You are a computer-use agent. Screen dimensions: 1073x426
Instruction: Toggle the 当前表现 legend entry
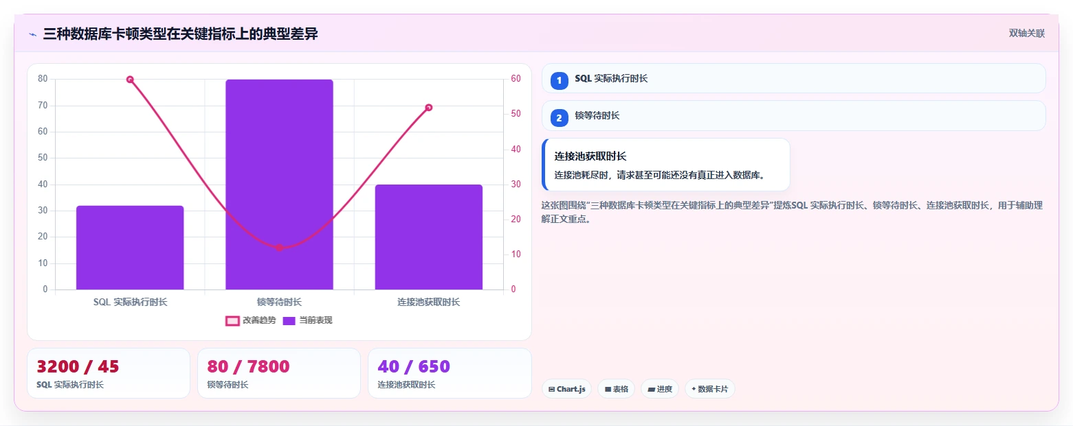point(308,320)
